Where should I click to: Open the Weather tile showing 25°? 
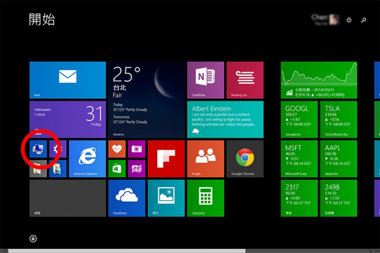click(x=146, y=100)
